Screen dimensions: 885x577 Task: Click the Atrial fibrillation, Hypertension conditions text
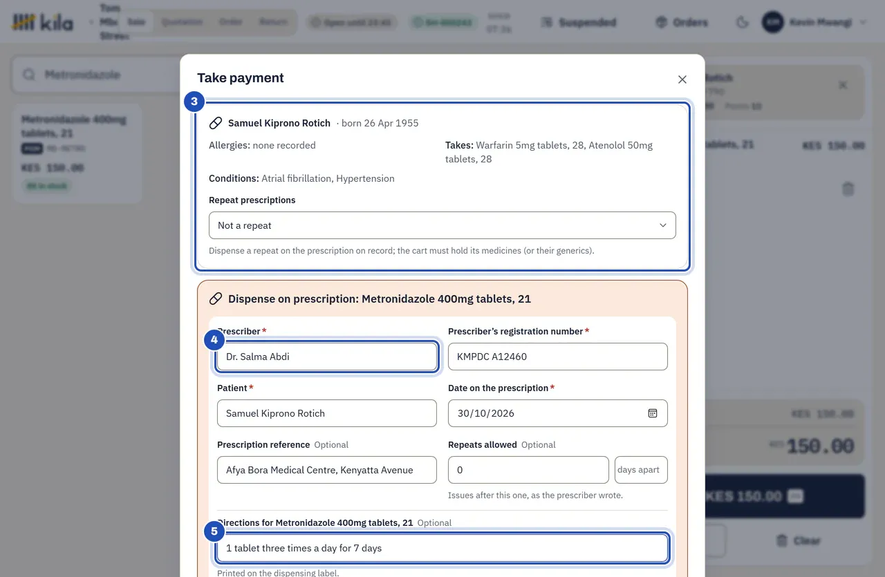pos(328,178)
